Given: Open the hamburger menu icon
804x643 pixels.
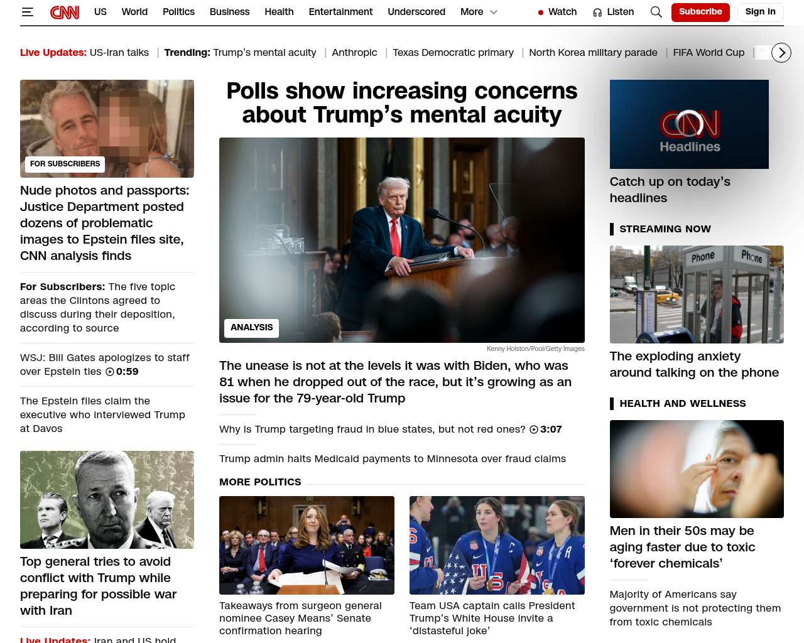Looking at the screenshot, I should (27, 12).
